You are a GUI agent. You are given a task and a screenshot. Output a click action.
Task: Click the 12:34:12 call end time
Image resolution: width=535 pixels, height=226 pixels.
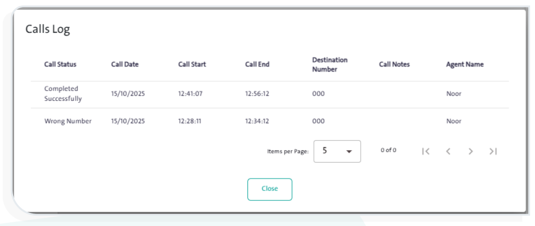(257, 121)
